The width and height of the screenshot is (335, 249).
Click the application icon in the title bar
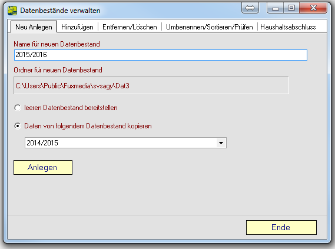point(12,11)
